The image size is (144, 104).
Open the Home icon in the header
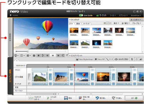(x=11, y=15)
